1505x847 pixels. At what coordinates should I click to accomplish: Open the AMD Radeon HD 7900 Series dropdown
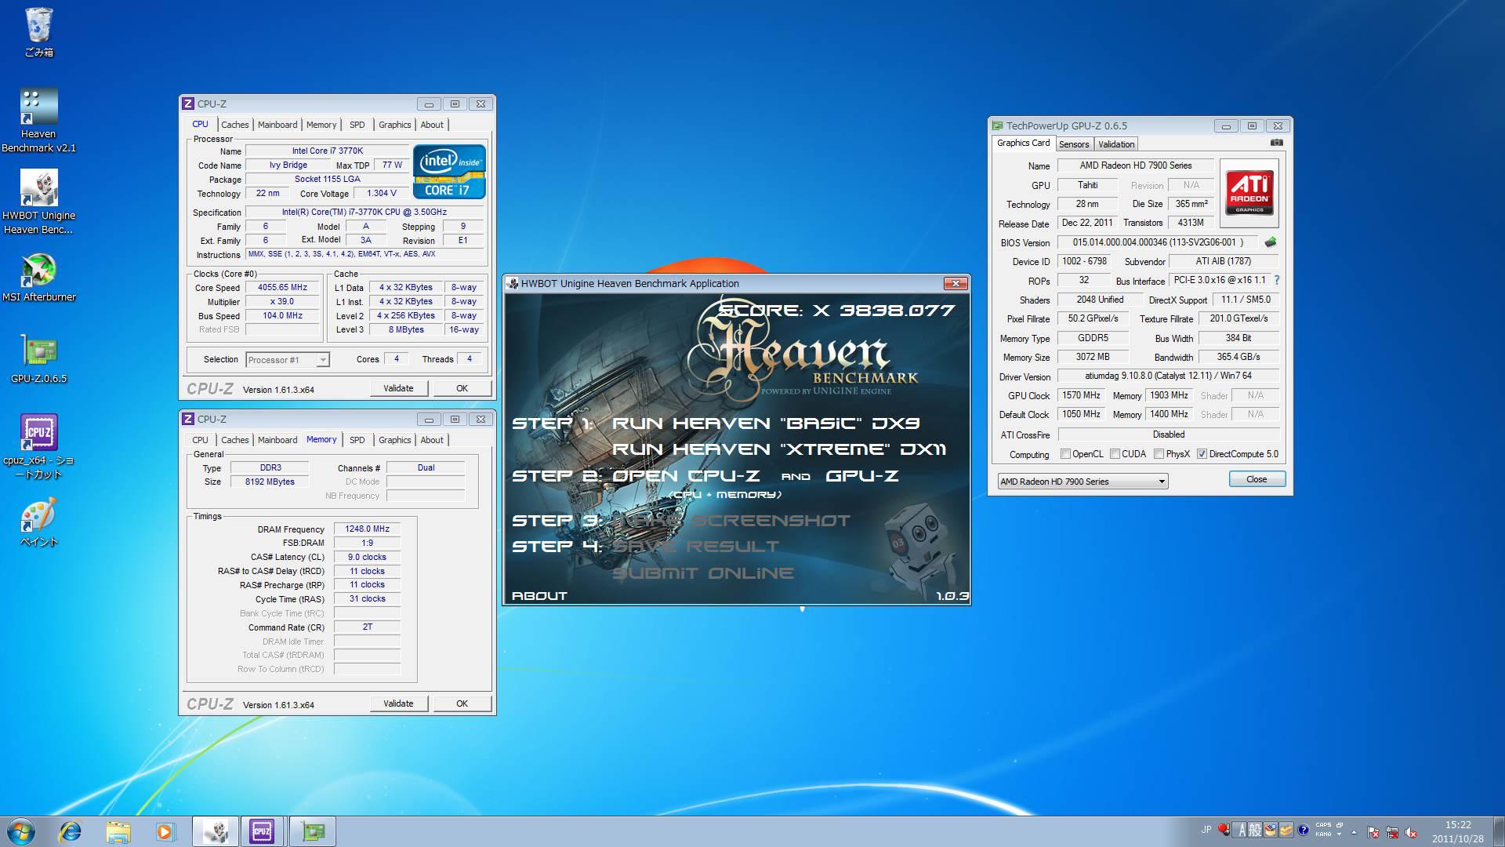click(x=1083, y=482)
